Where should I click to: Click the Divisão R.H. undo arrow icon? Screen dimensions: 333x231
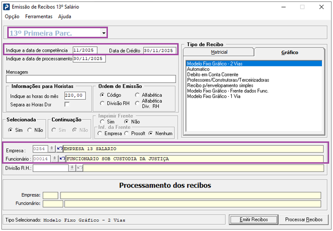pyautogui.click(x=79, y=168)
